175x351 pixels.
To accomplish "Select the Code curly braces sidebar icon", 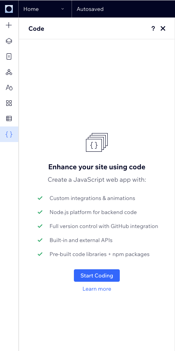I will 9,134.
